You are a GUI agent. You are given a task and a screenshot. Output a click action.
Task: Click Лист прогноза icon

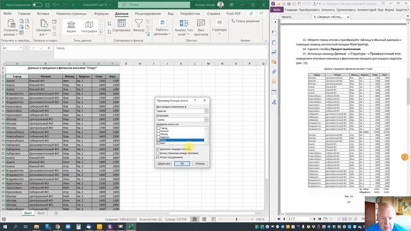(x=201, y=23)
